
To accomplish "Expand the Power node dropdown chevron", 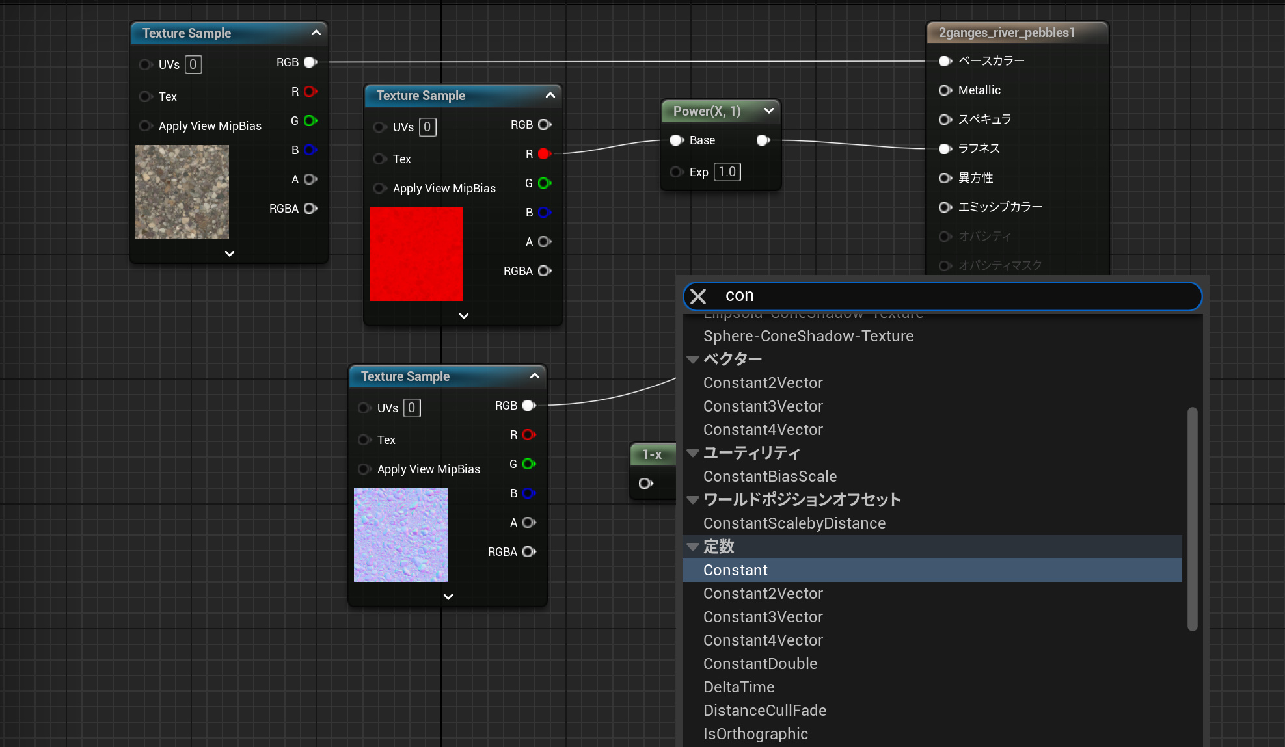I will [x=768, y=111].
